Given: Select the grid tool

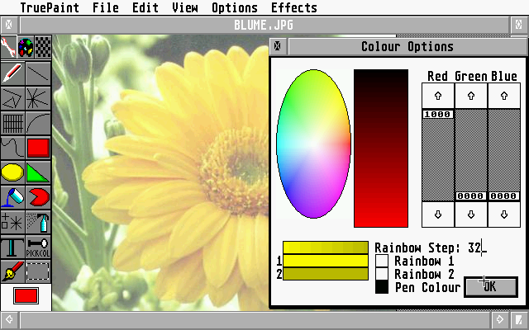Looking at the screenshot, I should coord(13,123).
